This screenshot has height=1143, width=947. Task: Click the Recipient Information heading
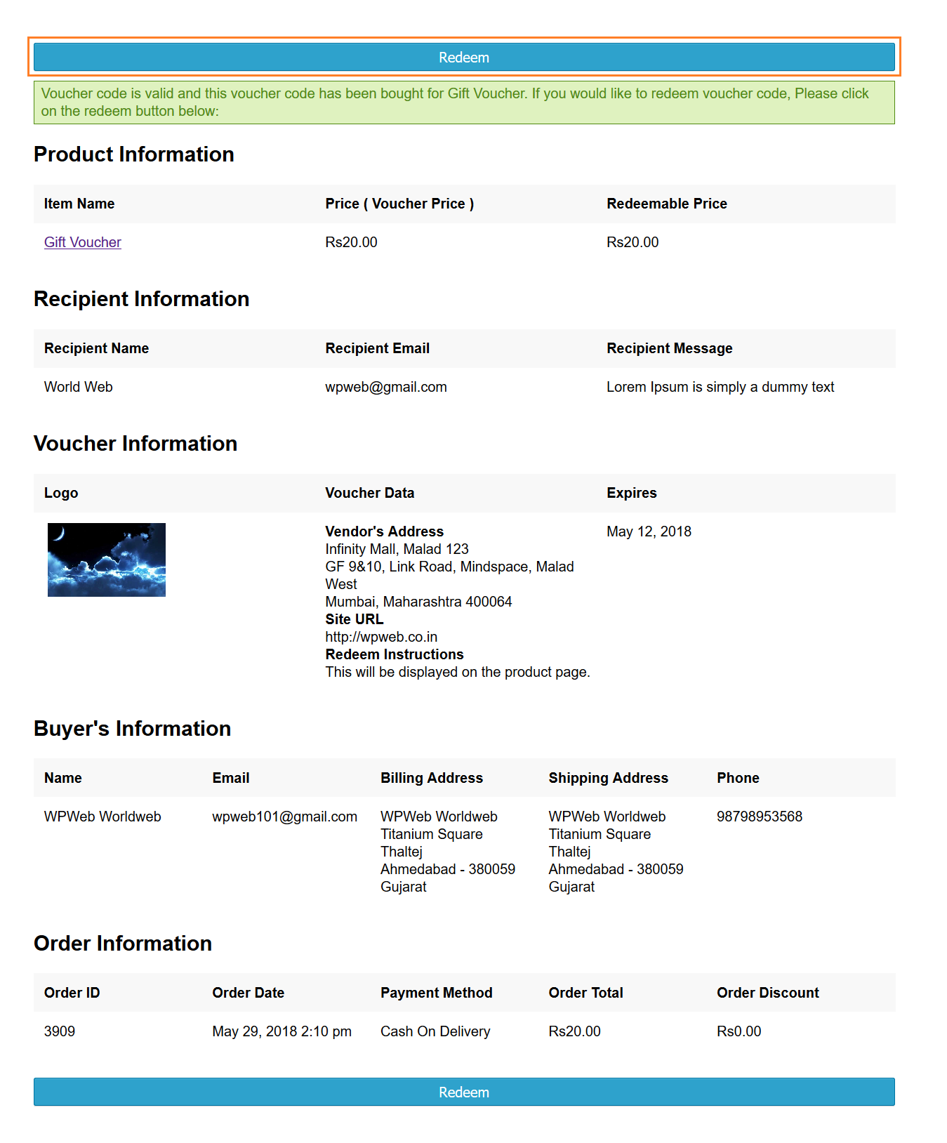pos(142,299)
